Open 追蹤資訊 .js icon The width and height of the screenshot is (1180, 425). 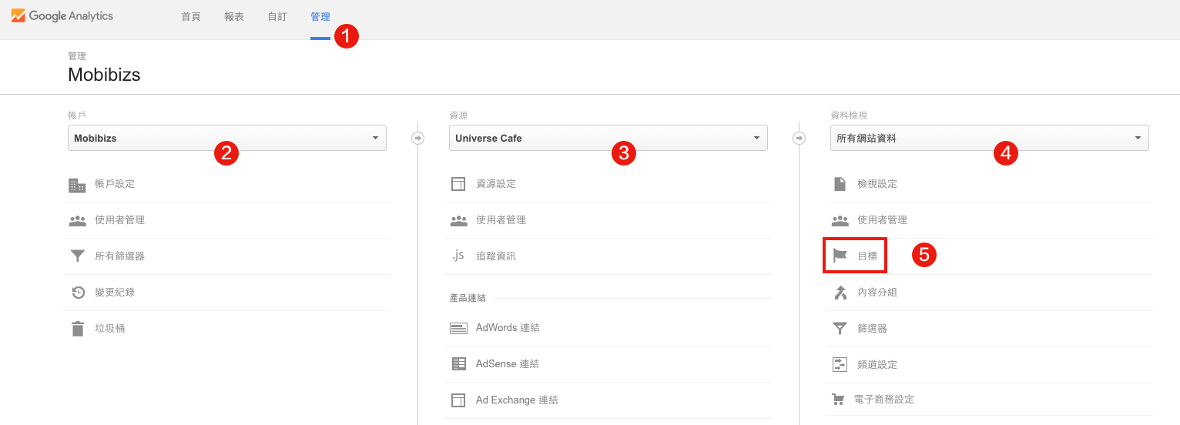(x=458, y=256)
